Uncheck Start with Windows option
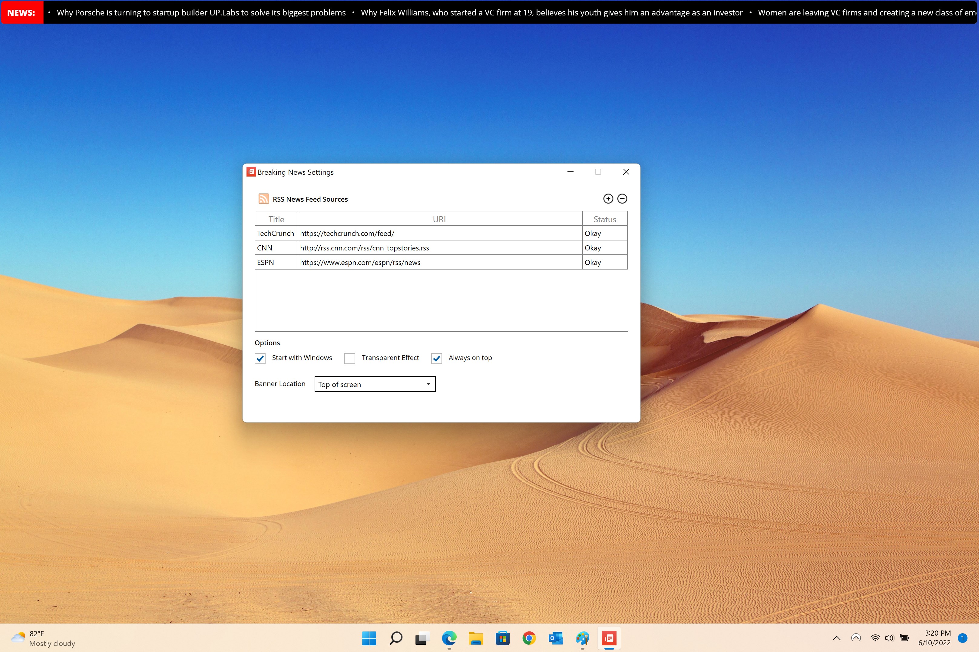The height and width of the screenshot is (652, 979). click(x=260, y=359)
